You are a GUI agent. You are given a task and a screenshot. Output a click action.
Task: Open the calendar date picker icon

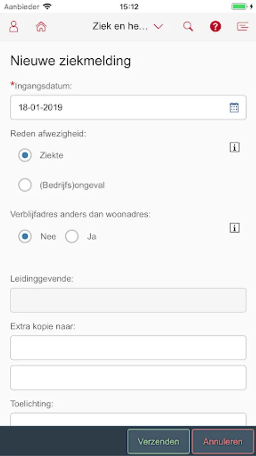click(234, 107)
